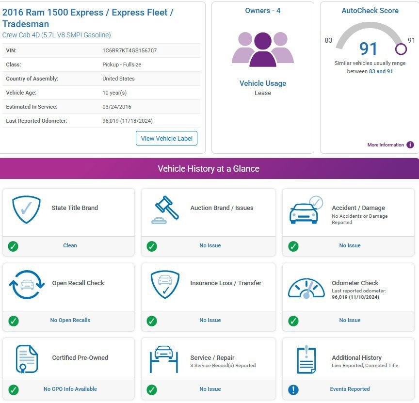
Task: Click the State Title Brand shield icon
Action: point(27,209)
